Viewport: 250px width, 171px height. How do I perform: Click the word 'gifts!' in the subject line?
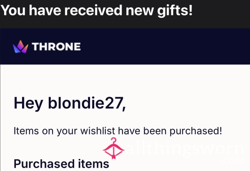[175, 11]
